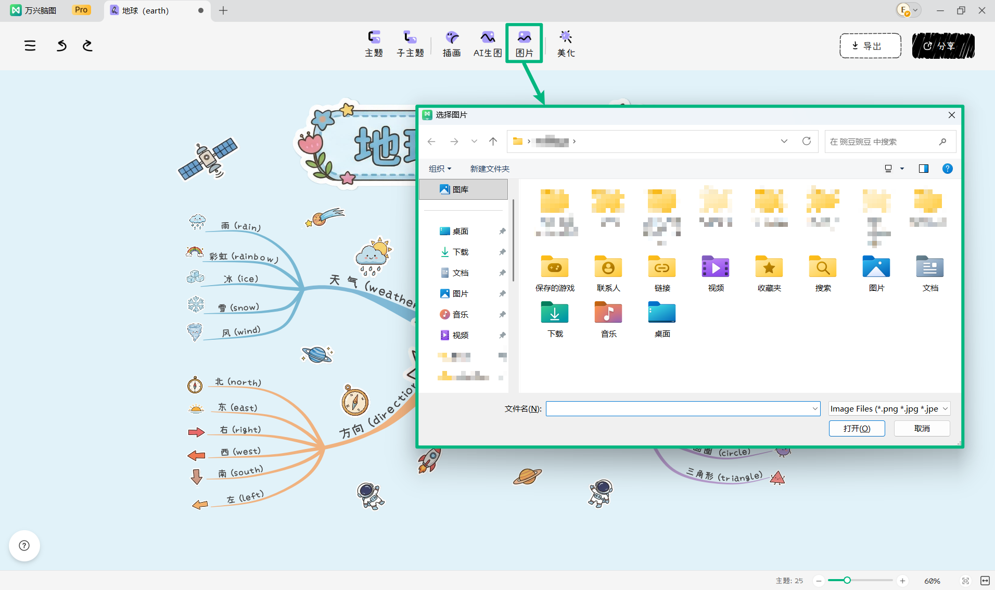Click the zoom slider handle
Screen dimensions: 995x590
(847, 580)
